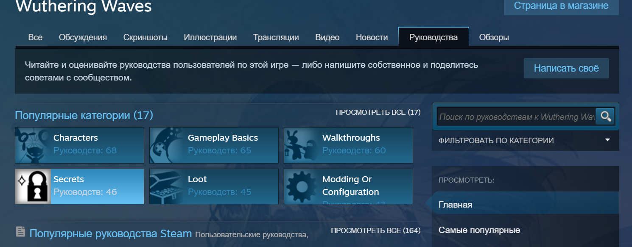The width and height of the screenshot is (632, 247).
Task: Click the Руководств: 45 count text
Action: (x=220, y=192)
